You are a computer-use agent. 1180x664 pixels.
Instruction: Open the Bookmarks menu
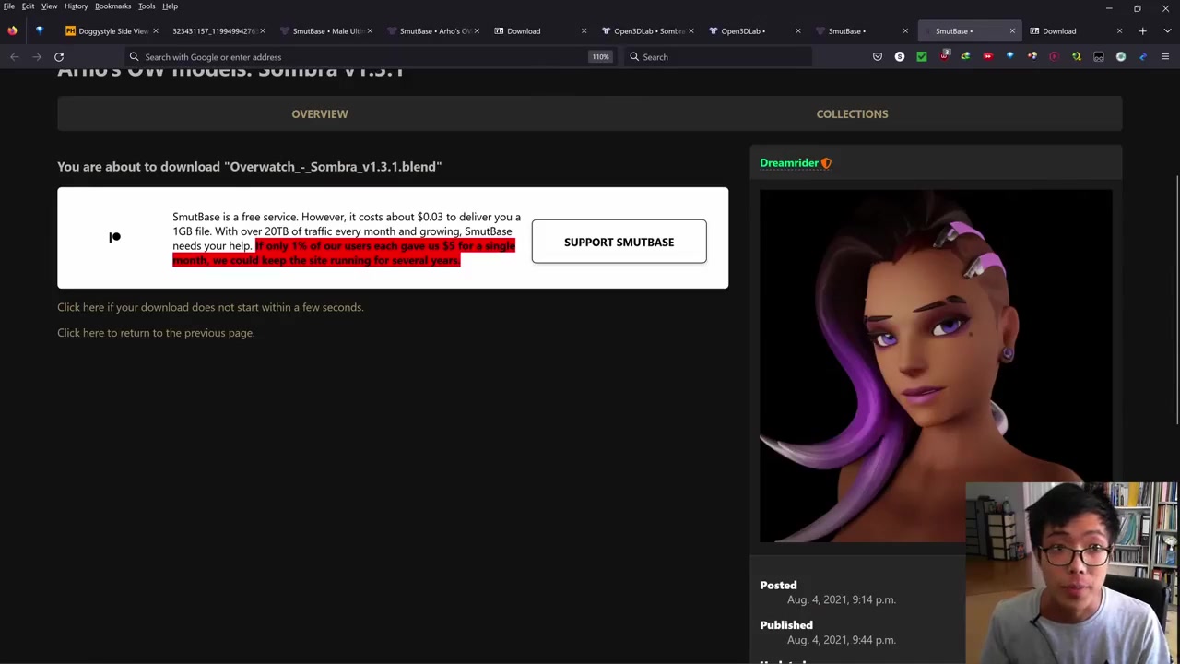(x=112, y=6)
